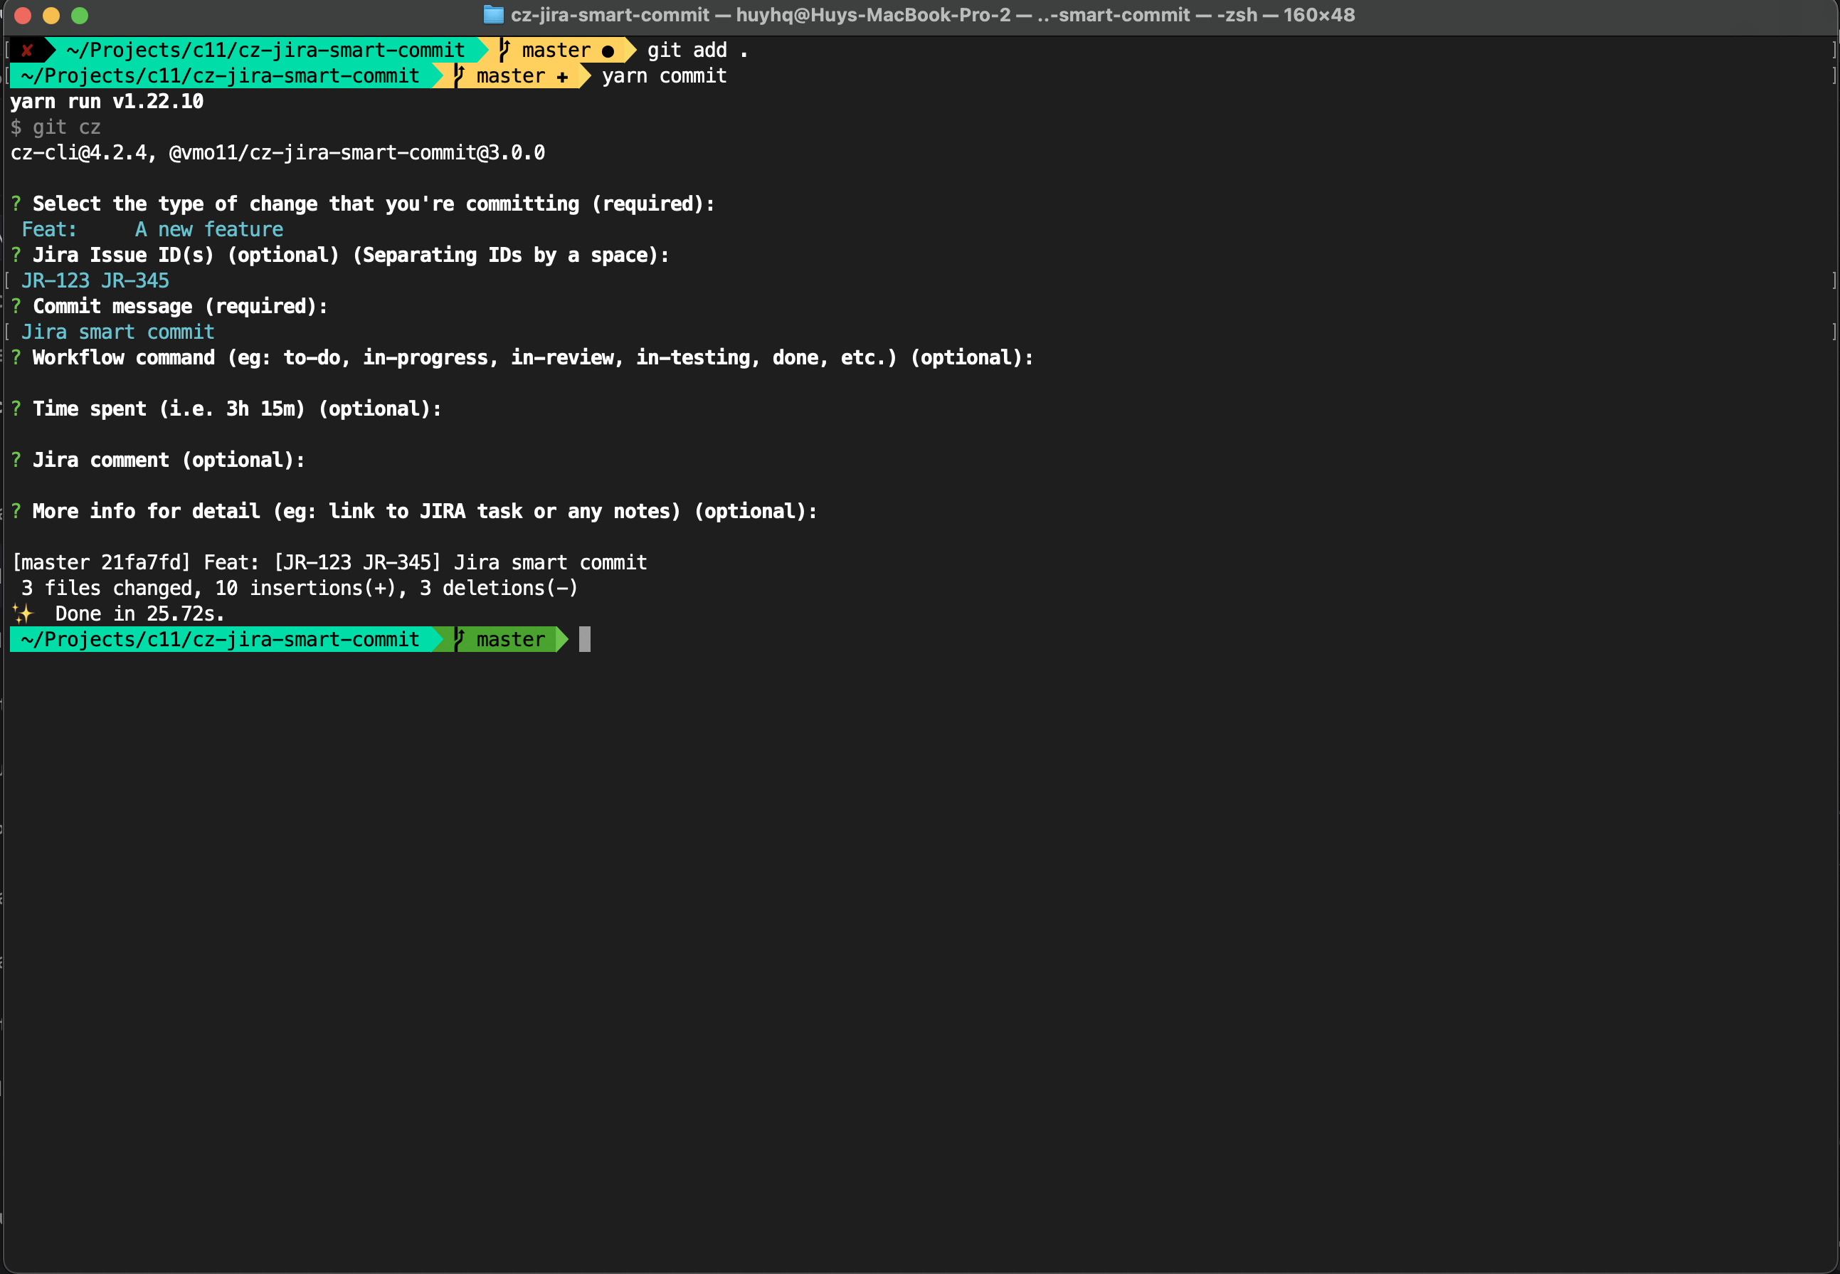Screen dimensions: 1840x1274
Task: Click the git add . command text
Action: 697,51
